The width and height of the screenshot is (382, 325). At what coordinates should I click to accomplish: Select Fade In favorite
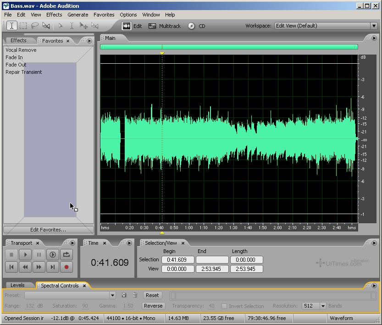14,57
